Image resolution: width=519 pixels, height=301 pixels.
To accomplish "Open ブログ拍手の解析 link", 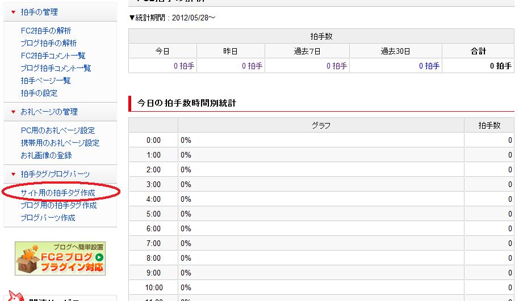I will 49,43.
